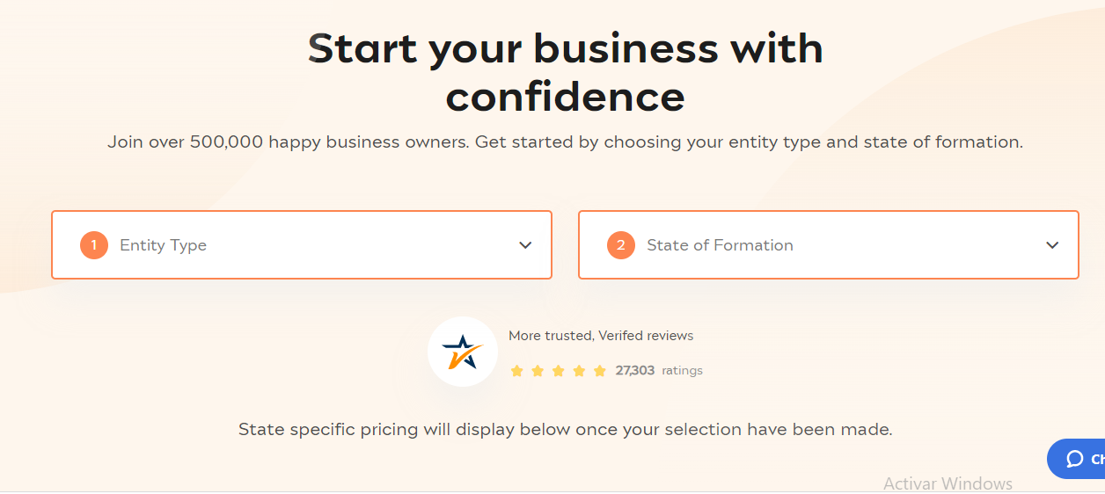Image resolution: width=1105 pixels, height=494 pixels.
Task: Click the Join over 500,000 happy owners text
Action: click(565, 142)
